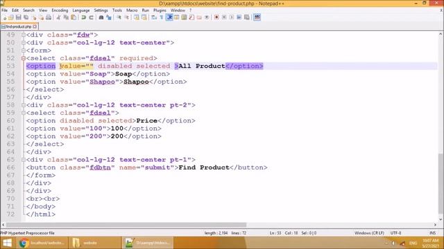Save the recorded macro icon

click(x=247, y=17)
